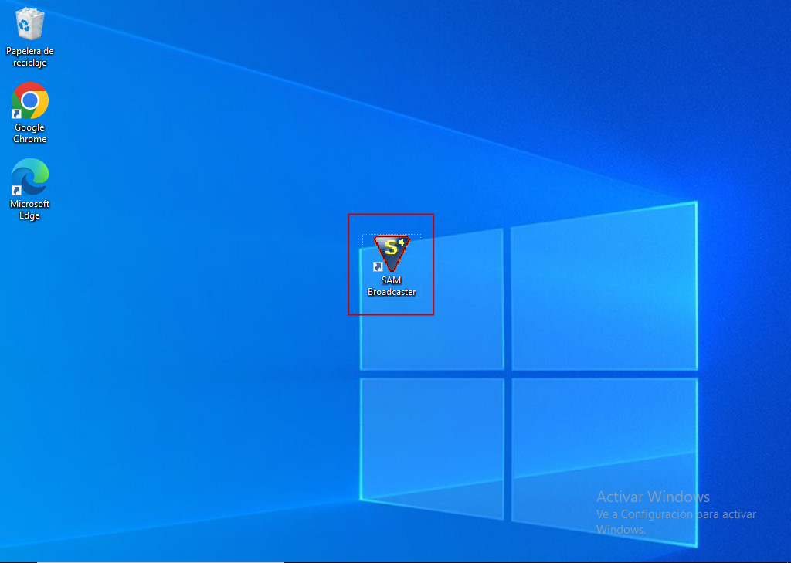This screenshot has height=563, width=791.
Task: Select the Papelera de reciclaje bin icon
Action: (x=30, y=24)
